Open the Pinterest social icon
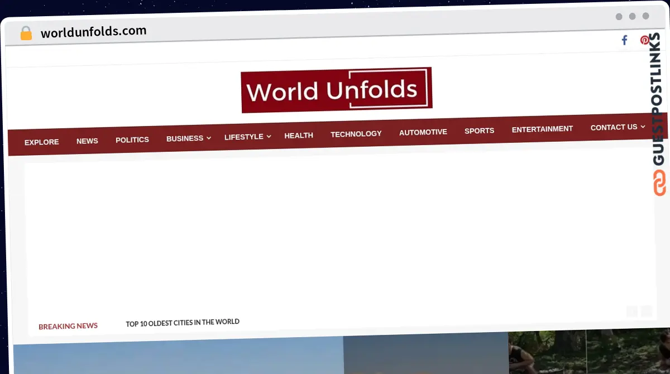This screenshot has width=670, height=374. [x=644, y=40]
